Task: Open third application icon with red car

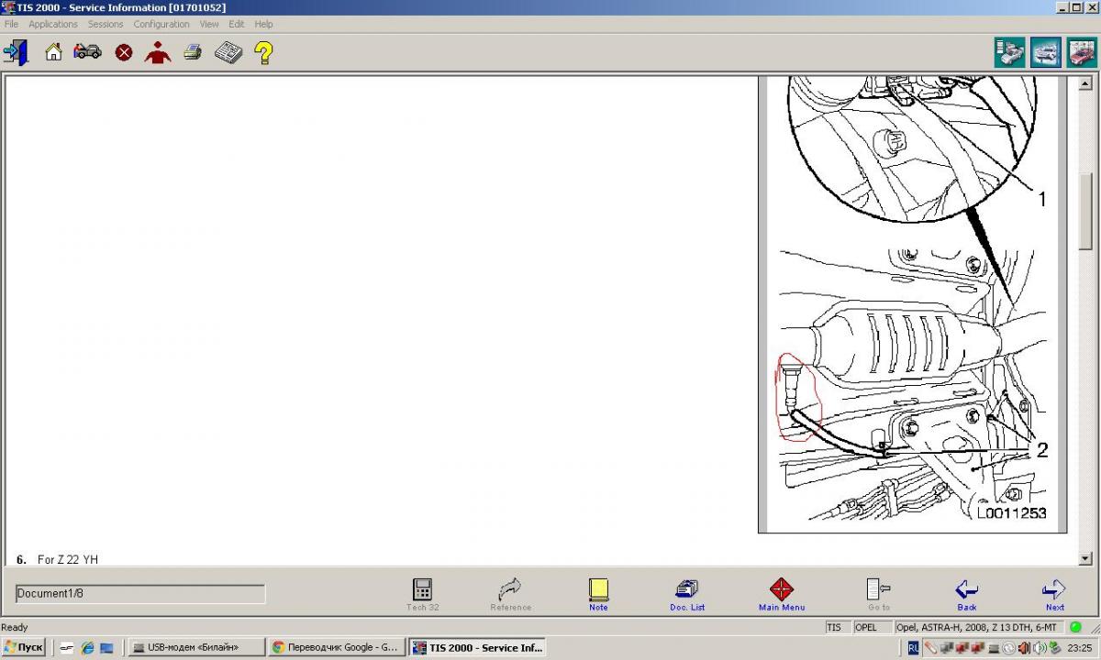Action: pyautogui.click(x=1081, y=52)
